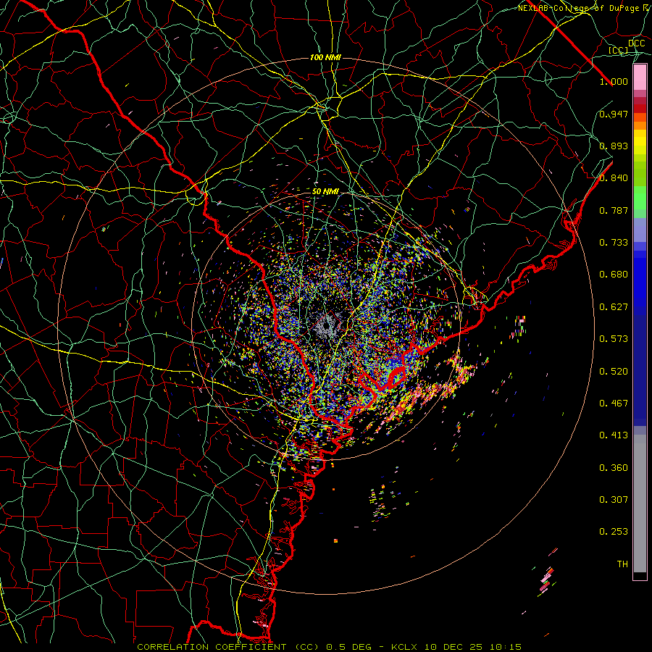The width and height of the screenshot is (652, 652).
Task: Click the 'KCLX' radar station identifier
Action: click(405, 647)
